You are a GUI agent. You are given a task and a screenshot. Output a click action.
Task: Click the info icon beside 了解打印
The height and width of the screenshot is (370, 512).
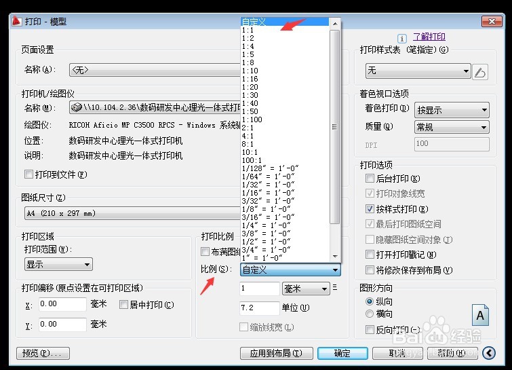tap(402, 38)
